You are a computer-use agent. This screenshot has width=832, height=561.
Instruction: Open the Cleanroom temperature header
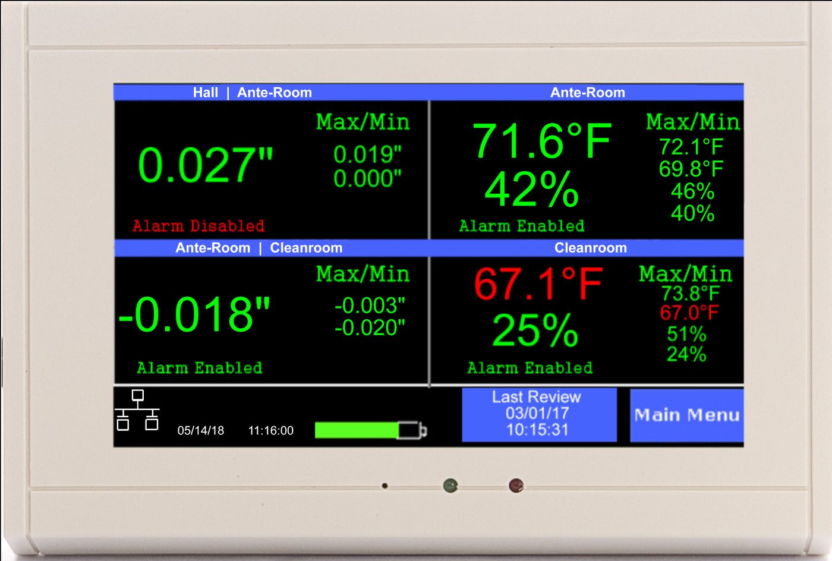[x=587, y=248]
